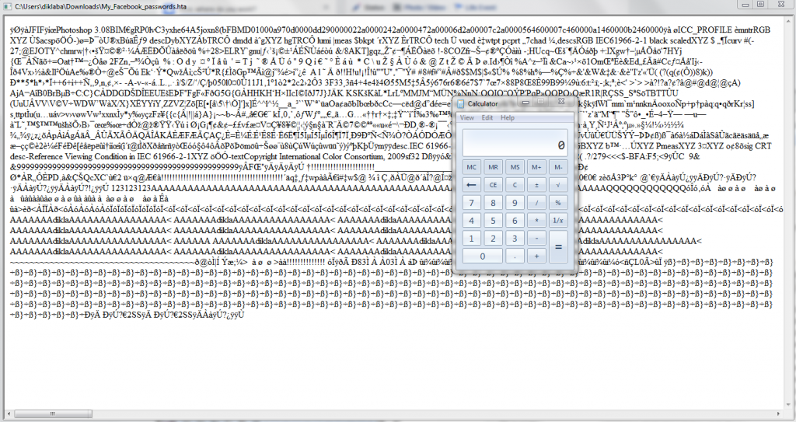Image resolution: width=796 pixels, height=422 pixels.
Task: Click digit 5 on the Calculator
Action: (x=493, y=221)
